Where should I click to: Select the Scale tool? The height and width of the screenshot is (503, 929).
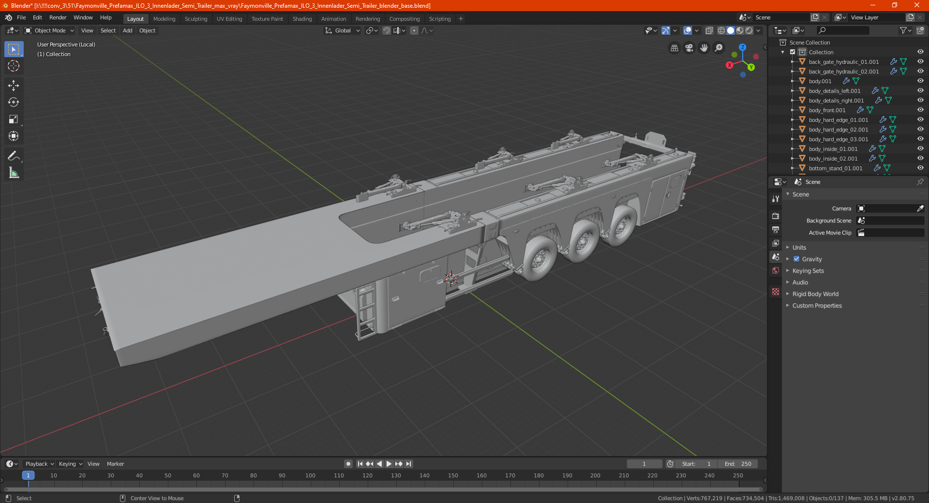tap(14, 119)
